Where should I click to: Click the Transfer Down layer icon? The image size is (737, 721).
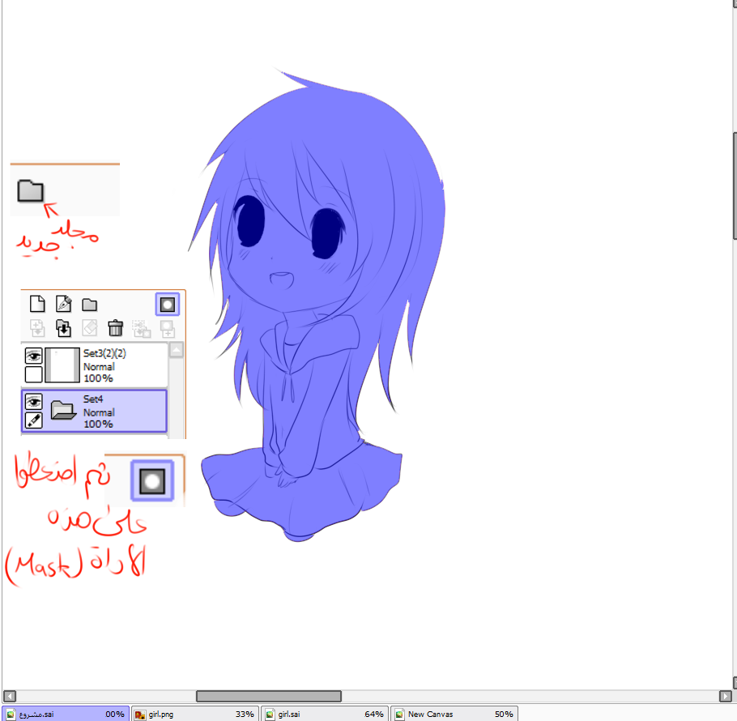(x=37, y=328)
